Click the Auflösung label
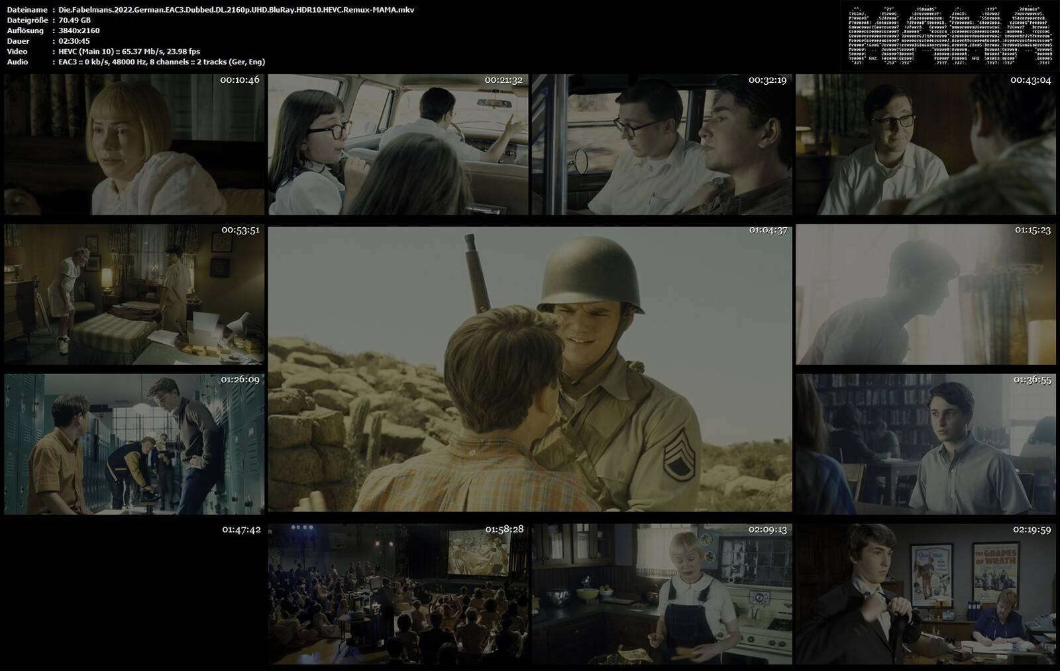 [x=25, y=31]
